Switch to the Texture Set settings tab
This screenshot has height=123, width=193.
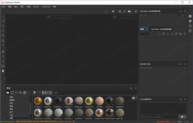[x=161, y=29]
